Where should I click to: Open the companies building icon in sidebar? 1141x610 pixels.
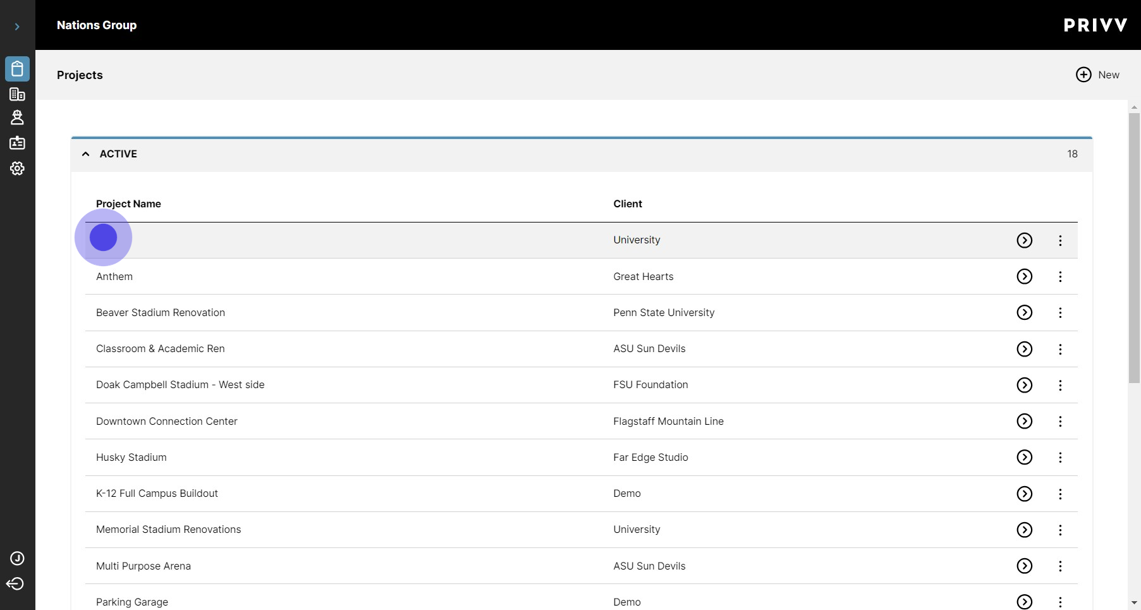tap(17, 94)
